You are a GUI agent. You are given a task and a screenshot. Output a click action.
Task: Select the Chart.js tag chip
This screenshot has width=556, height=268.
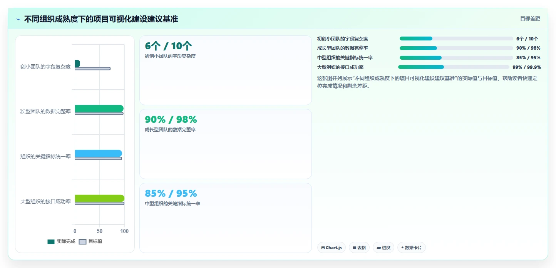click(x=332, y=248)
